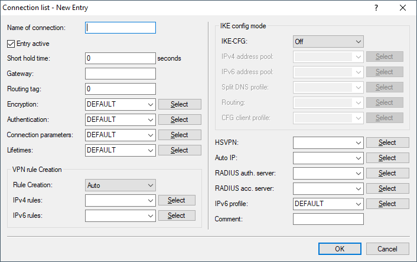Open the Encryption dropdown
The width and height of the screenshot is (417, 262).
click(x=120, y=104)
